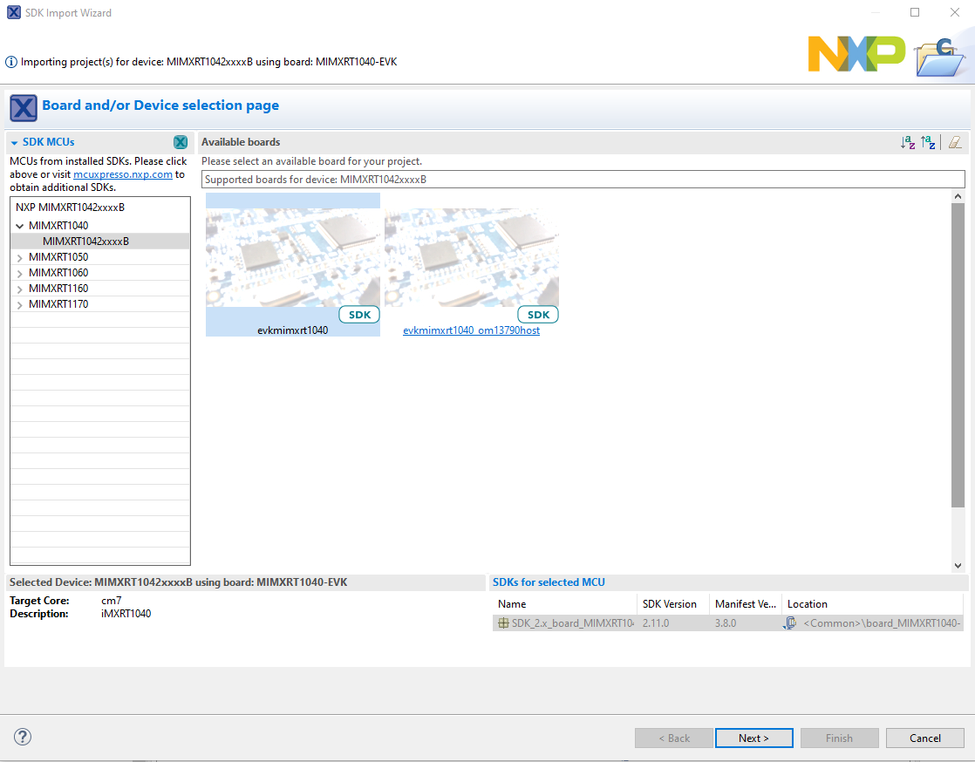
Task: Expand the MIMXRT1170 tree node
Action: click(19, 304)
